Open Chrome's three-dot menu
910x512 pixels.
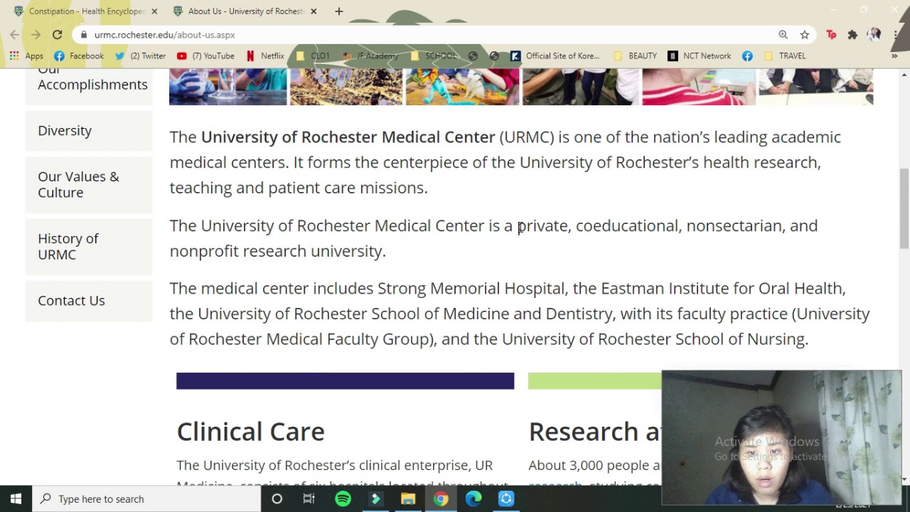pyautogui.click(x=895, y=34)
